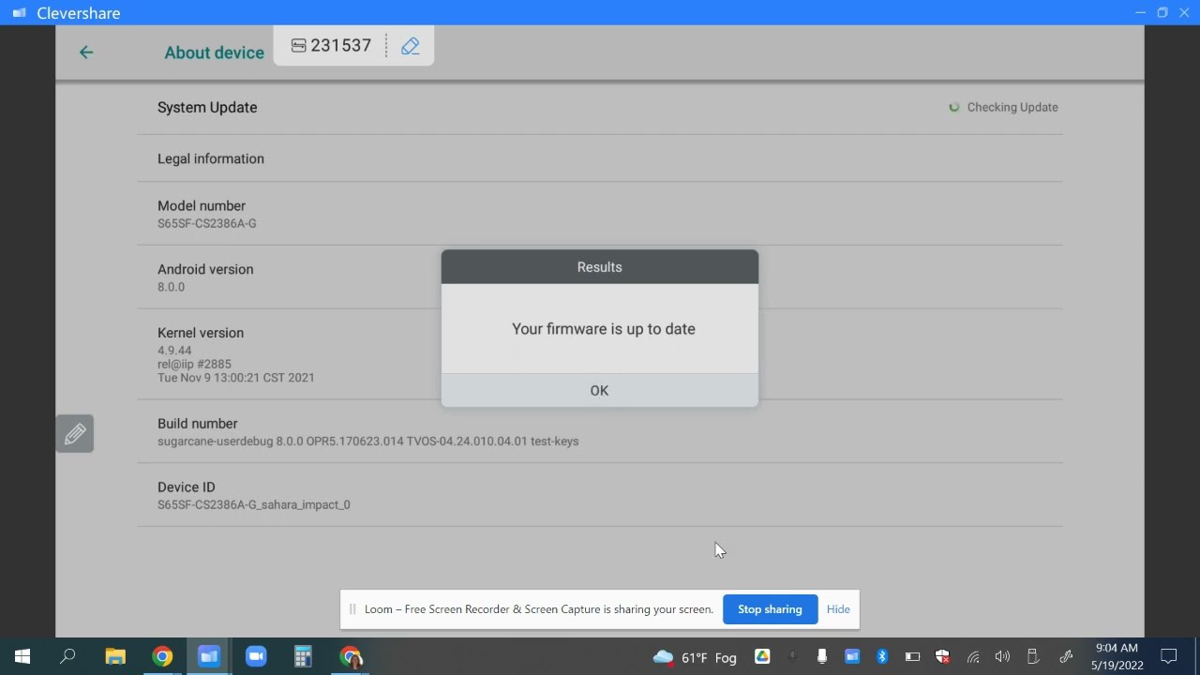Open the System Update row
This screenshot has height=675, width=1200.
click(600, 108)
